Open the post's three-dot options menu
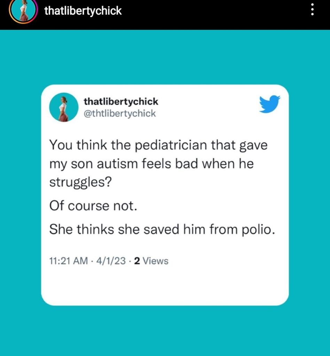The image size is (330, 356). pos(312,10)
